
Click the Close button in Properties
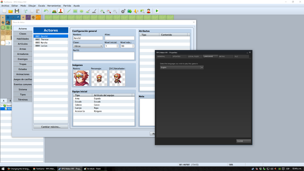(x=243, y=141)
